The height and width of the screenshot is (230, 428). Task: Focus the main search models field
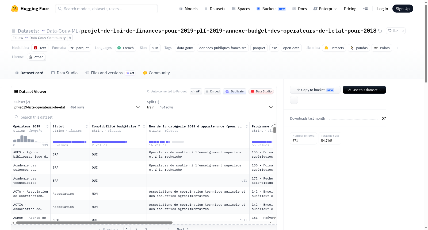[x=106, y=9]
